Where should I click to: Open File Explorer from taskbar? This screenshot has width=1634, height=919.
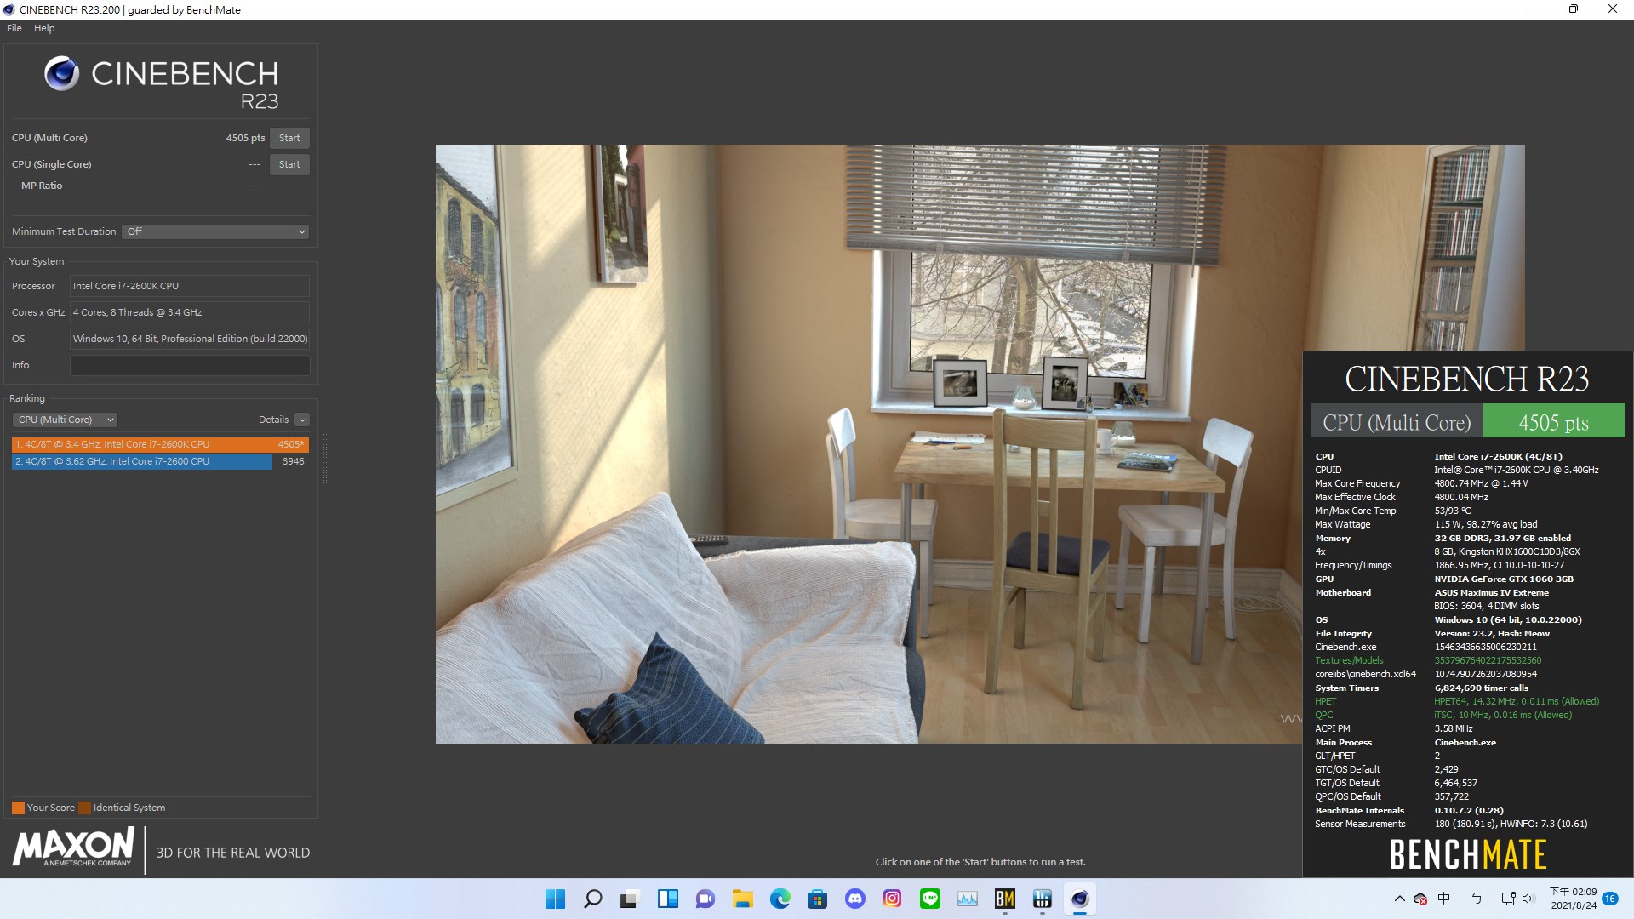pos(742,899)
